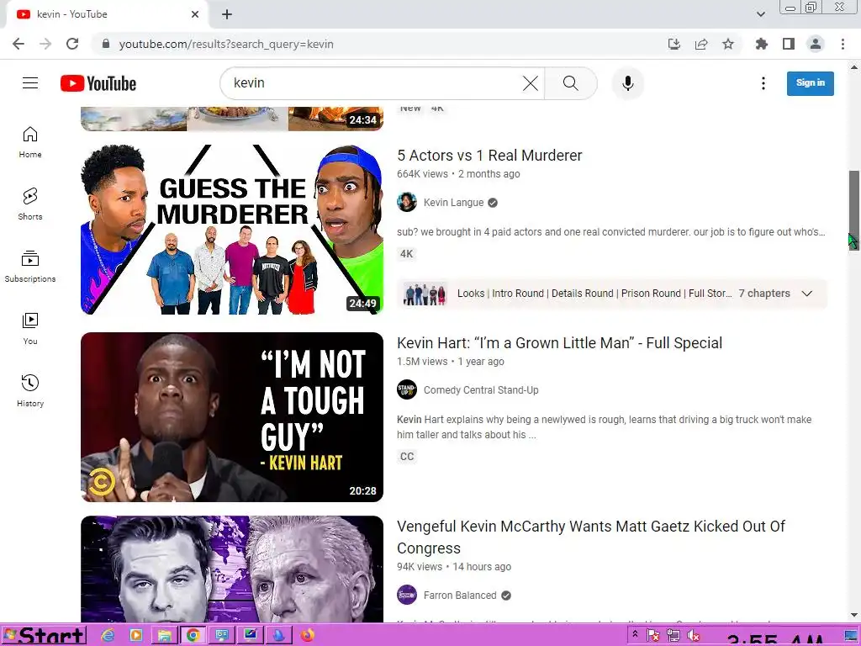Image resolution: width=861 pixels, height=646 pixels.
Task: Unmute via the tray volume icon
Action: (694, 635)
